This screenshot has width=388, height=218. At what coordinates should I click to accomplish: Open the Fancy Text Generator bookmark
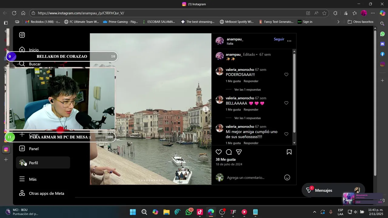(x=276, y=22)
